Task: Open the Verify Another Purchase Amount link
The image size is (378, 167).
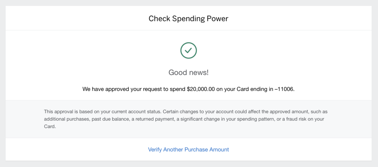Action: (x=188, y=150)
